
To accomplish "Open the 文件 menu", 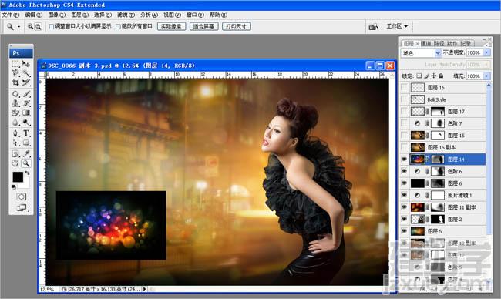I will [11, 15].
